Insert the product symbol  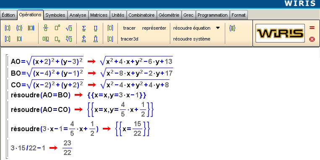(x=95, y=28)
